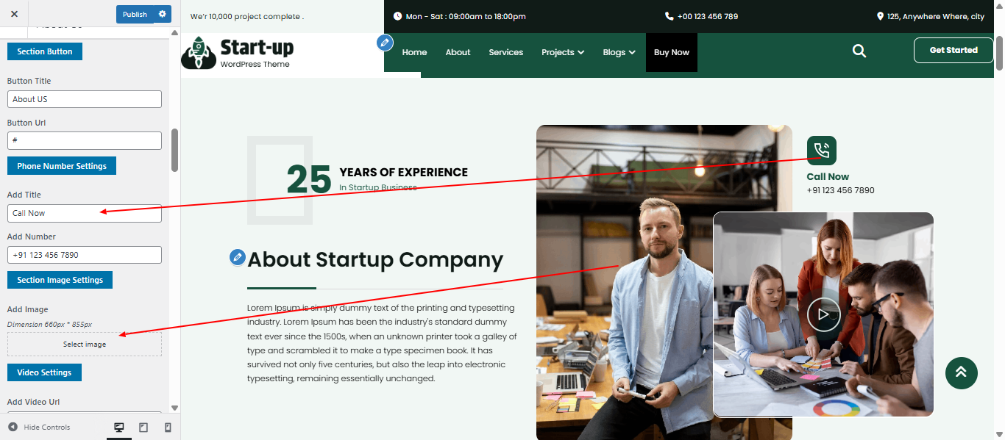Click the Publish button

135,14
